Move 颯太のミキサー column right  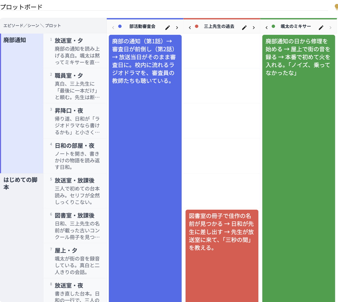coord(330,27)
